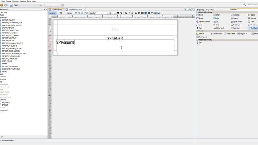Click the decrease font size icon

121,13
